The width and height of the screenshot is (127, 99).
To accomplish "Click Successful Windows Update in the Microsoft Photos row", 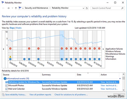I will [55, 86].
